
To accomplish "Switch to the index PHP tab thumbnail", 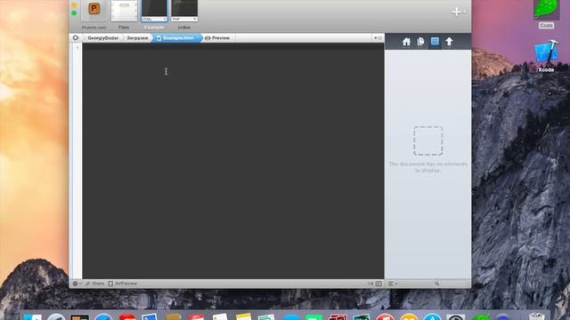I will 184,11.
